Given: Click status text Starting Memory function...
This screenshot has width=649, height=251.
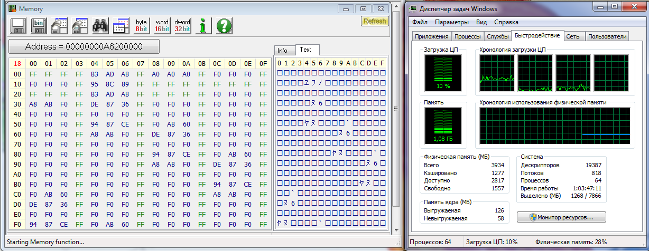Looking at the screenshot, I should (x=45, y=242).
